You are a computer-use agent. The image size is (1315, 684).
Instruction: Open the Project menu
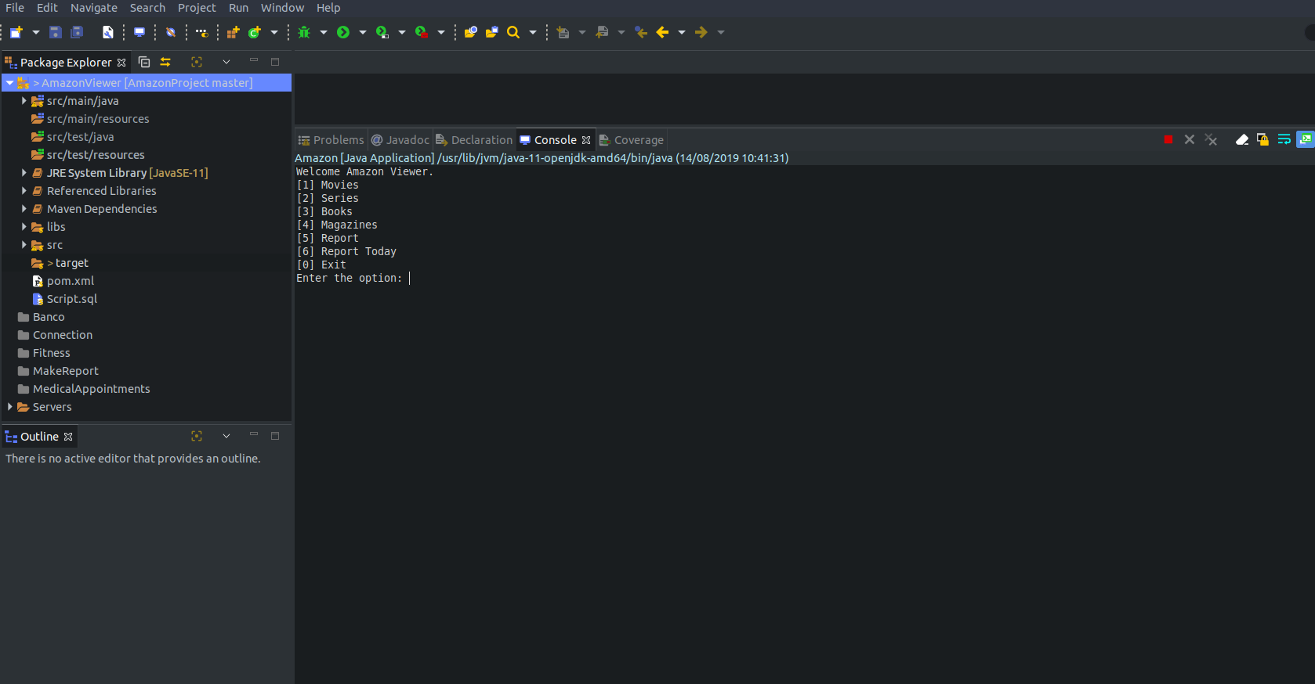[x=197, y=8]
